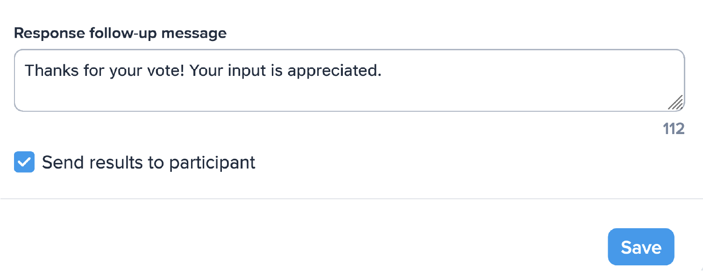Viewport: 703px width, 277px height.
Task: Grab the textarea resize handle corner
Action: [676, 102]
